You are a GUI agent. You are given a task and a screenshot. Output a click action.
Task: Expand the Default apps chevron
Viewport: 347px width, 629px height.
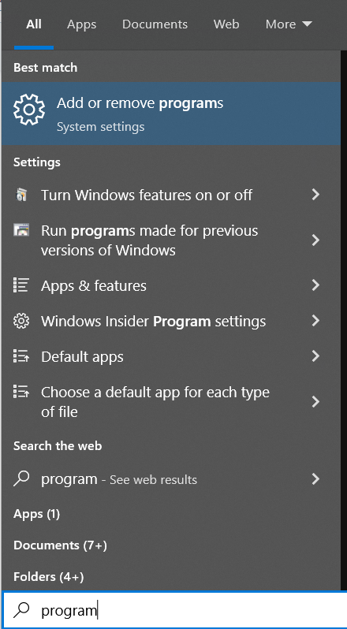pyautogui.click(x=315, y=355)
